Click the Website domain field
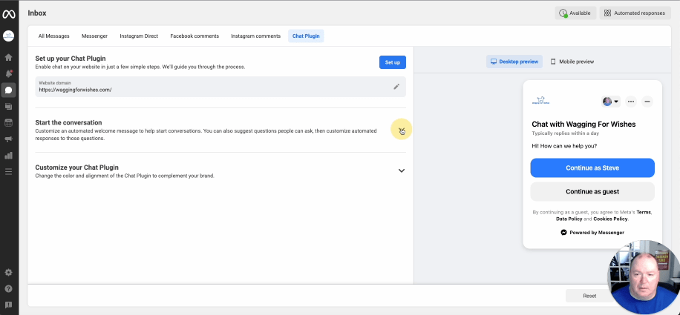 (x=220, y=87)
